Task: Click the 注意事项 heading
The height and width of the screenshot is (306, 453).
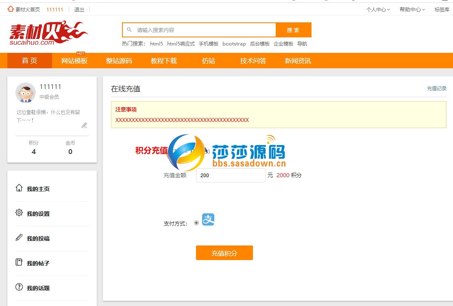Action: point(126,109)
